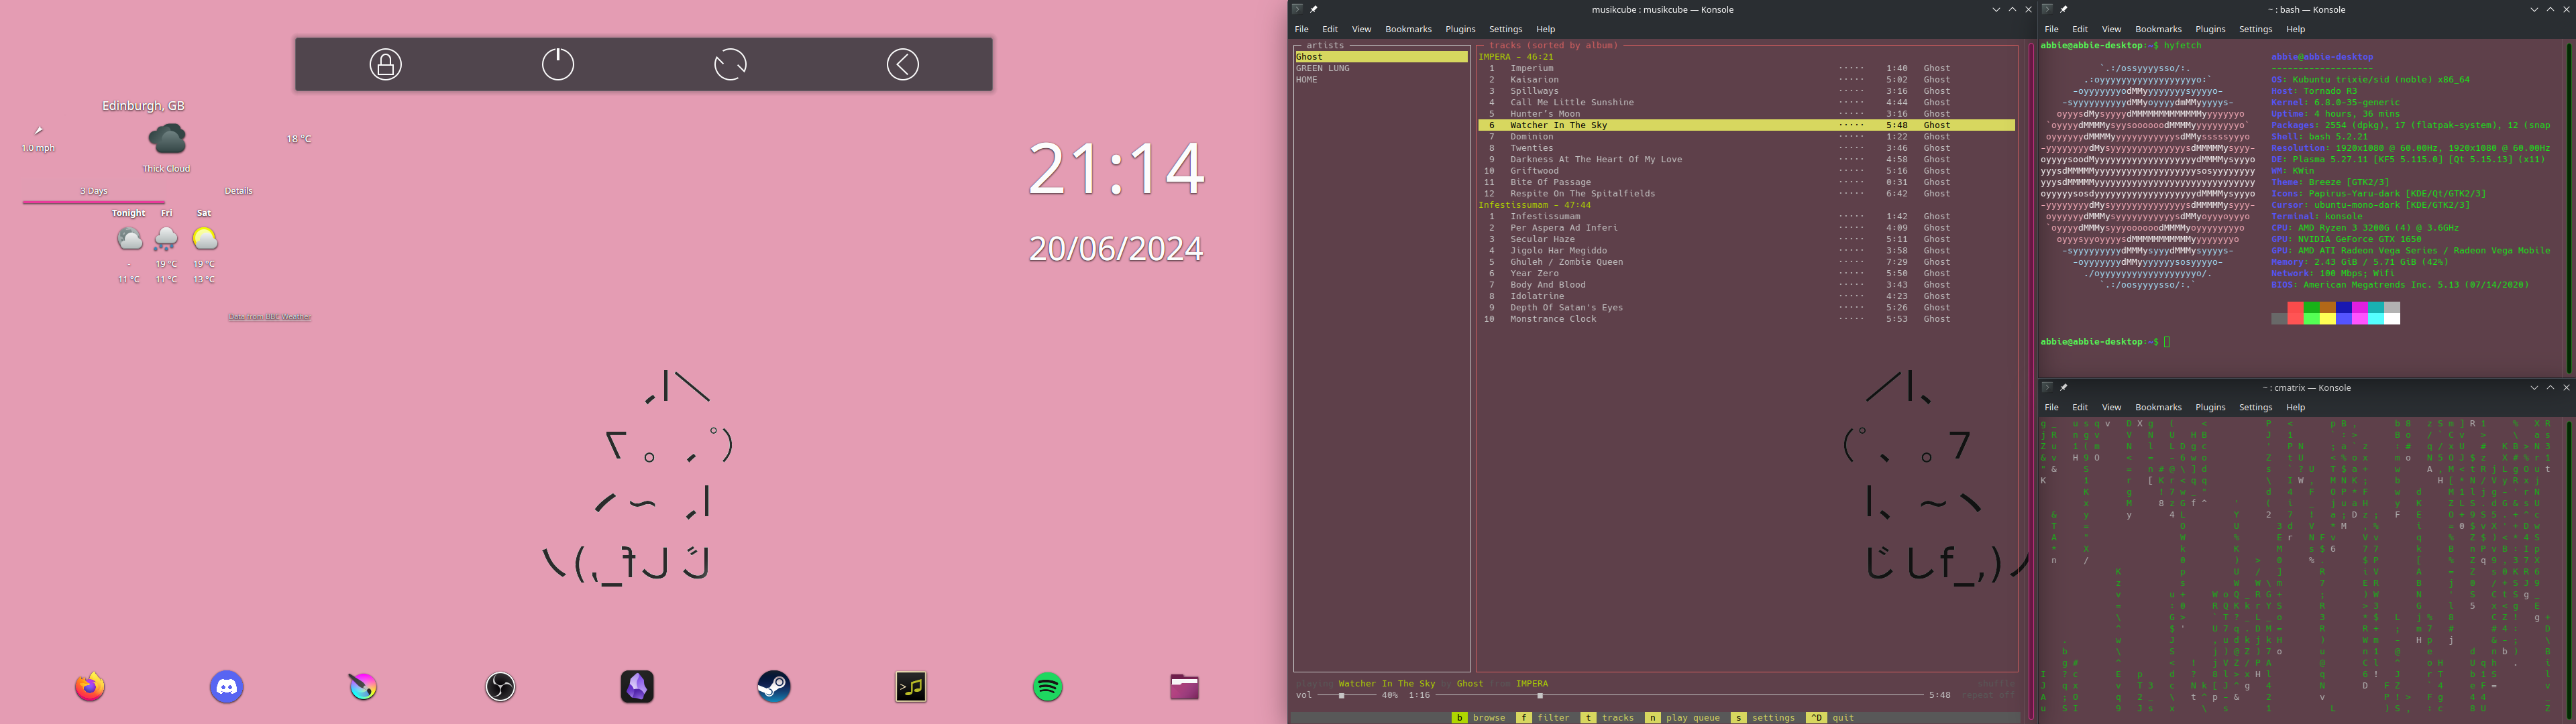The width and height of the screenshot is (2576, 724).
Task: Click the lock screen icon
Action: [x=385, y=64]
